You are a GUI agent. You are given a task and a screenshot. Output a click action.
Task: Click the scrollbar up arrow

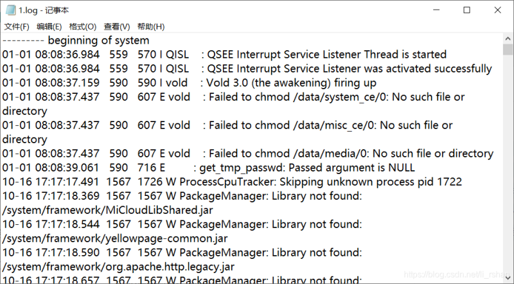pyautogui.click(x=508, y=39)
